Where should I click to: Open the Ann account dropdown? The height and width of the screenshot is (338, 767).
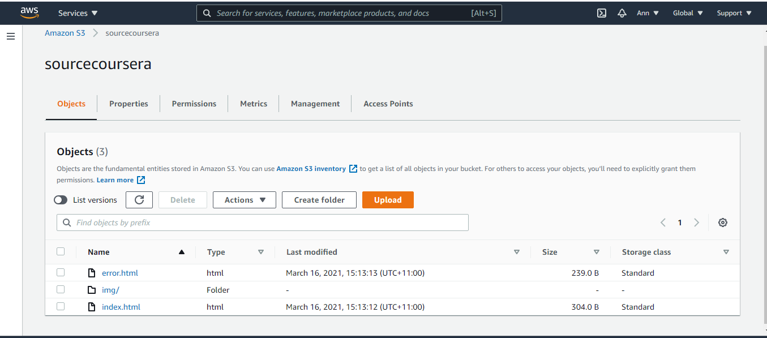648,13
